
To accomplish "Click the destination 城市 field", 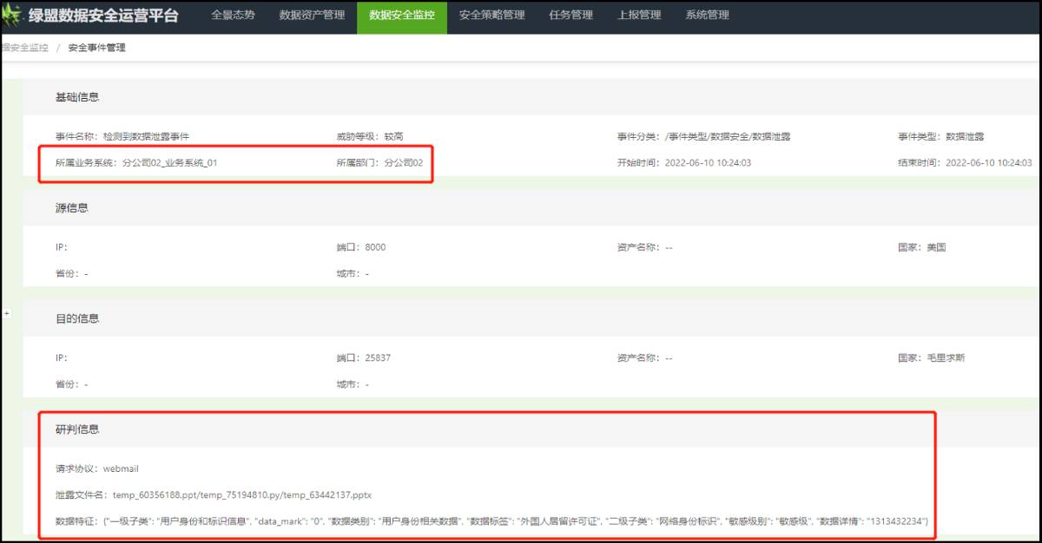I will [353, 384].
